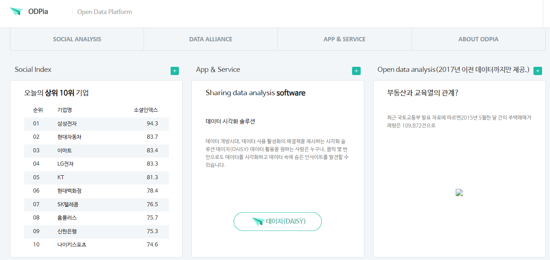This screenshot has height=260, width=550.
Task: Open the APP & SERVICE menu
Action: (344, 39)
